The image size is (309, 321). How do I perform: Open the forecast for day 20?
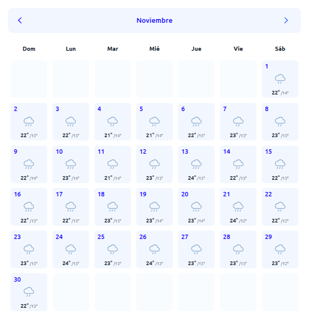pyautogui.click(x=196, y=207)
